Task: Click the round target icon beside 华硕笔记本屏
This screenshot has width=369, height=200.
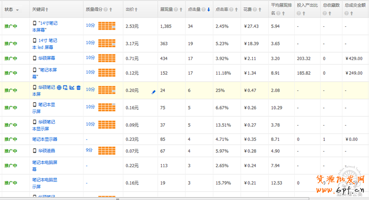Action: point(59,88)
